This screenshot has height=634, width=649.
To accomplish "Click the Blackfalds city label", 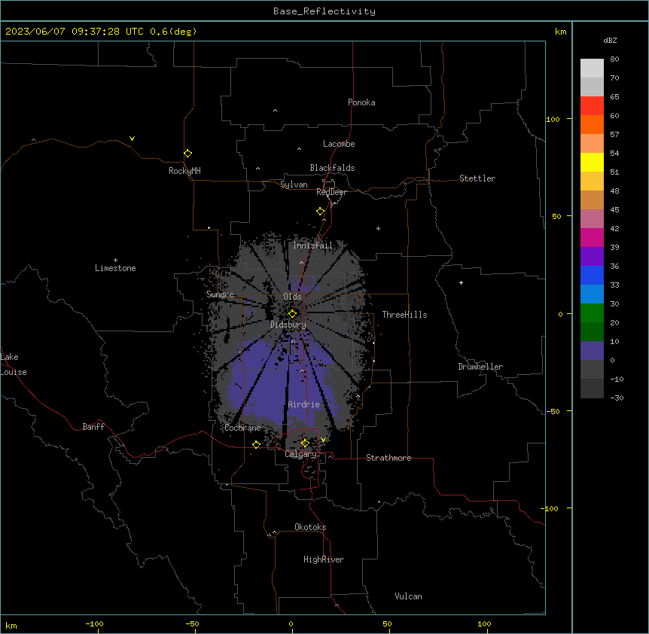I will click(x=332, y=168).
